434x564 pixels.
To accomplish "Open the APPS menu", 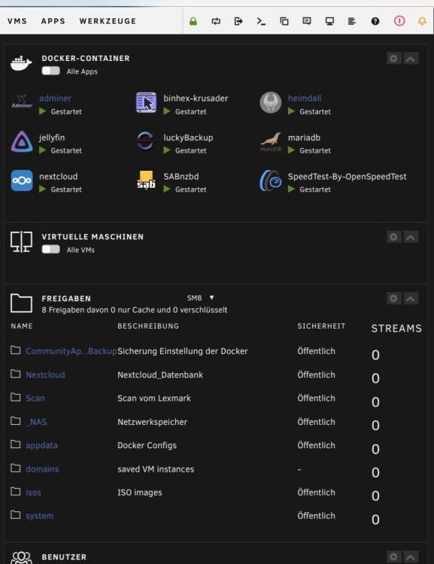I will click(x=53, y=21).
